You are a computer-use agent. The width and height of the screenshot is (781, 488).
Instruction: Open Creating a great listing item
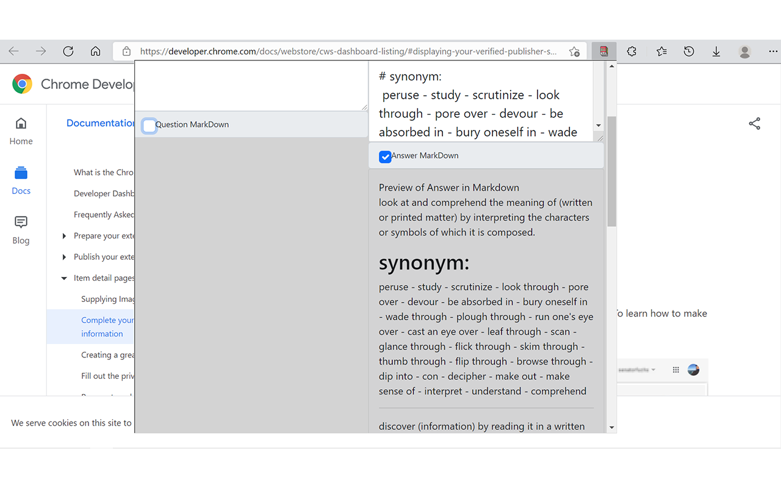[107, 355]
